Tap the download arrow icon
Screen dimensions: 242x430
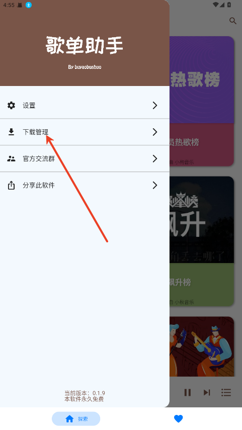tap(11, 132)
